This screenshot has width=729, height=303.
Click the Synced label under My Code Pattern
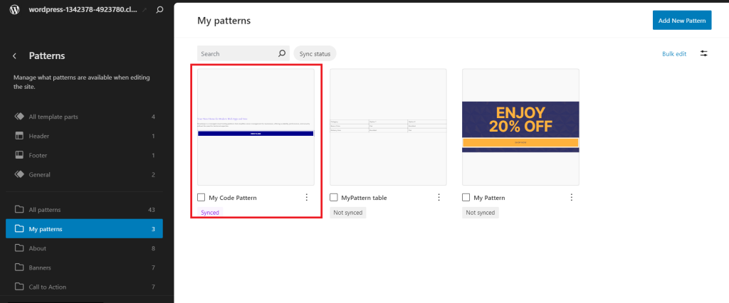[210, 213]
